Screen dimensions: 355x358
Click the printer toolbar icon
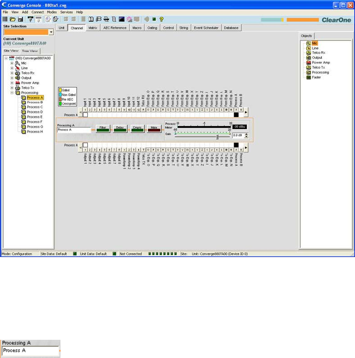(106, 19)
